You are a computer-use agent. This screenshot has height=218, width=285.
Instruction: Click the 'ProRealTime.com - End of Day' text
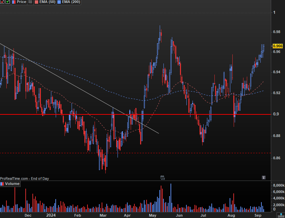coord(25,179)
